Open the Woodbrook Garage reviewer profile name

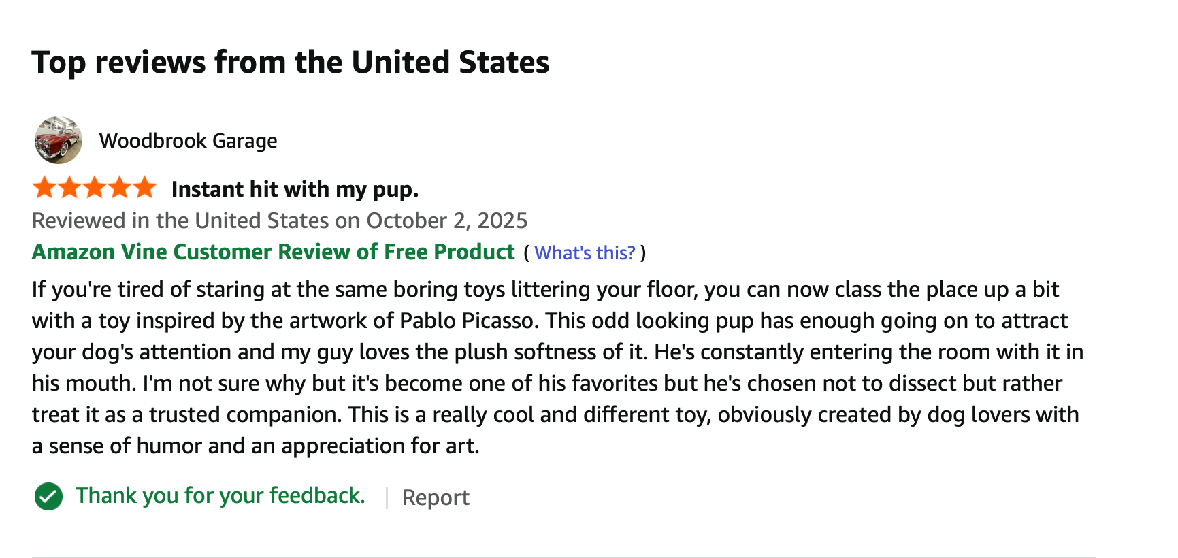point(188,141)
